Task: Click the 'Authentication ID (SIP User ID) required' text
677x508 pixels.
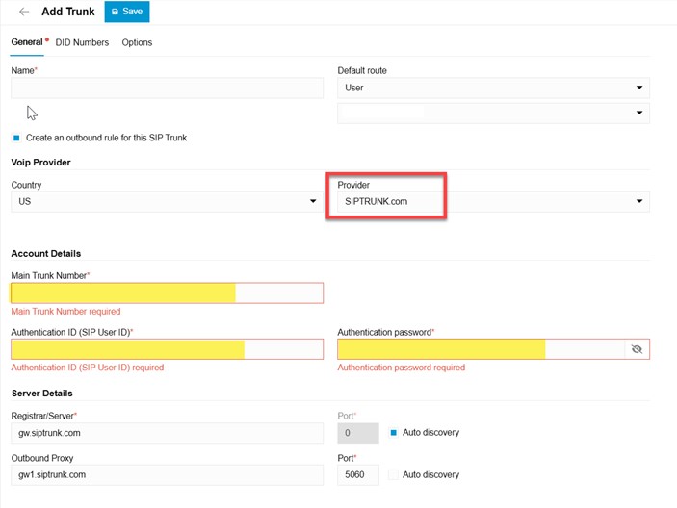Action: tap(88, 368)
